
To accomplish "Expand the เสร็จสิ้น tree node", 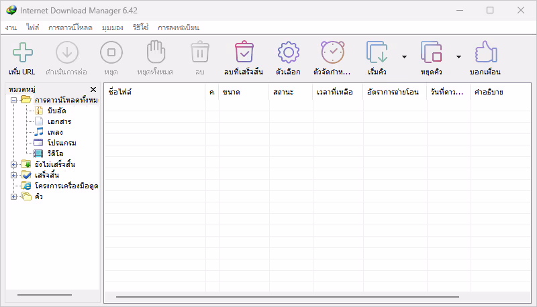I will coord(14,175).
